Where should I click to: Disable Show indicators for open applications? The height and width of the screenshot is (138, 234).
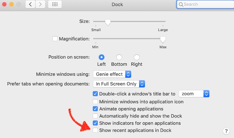(x=95, y=123)
